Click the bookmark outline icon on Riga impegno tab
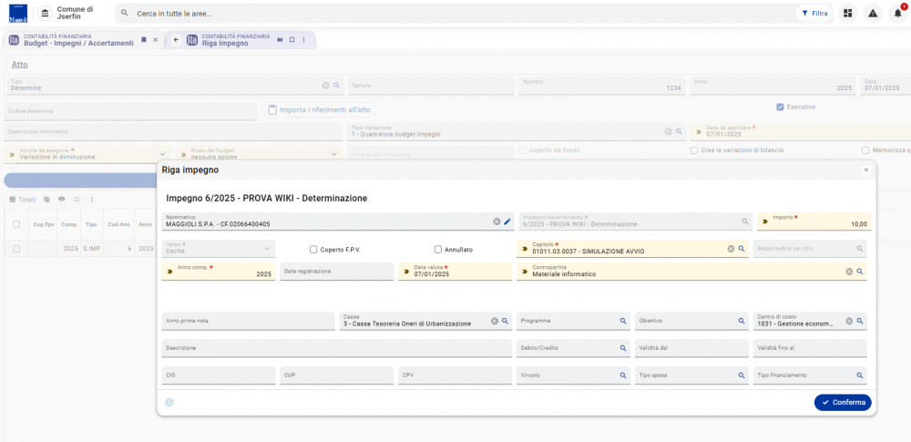Screen dimensions: 911x442 pyautogui.click(x=292, y=39)
